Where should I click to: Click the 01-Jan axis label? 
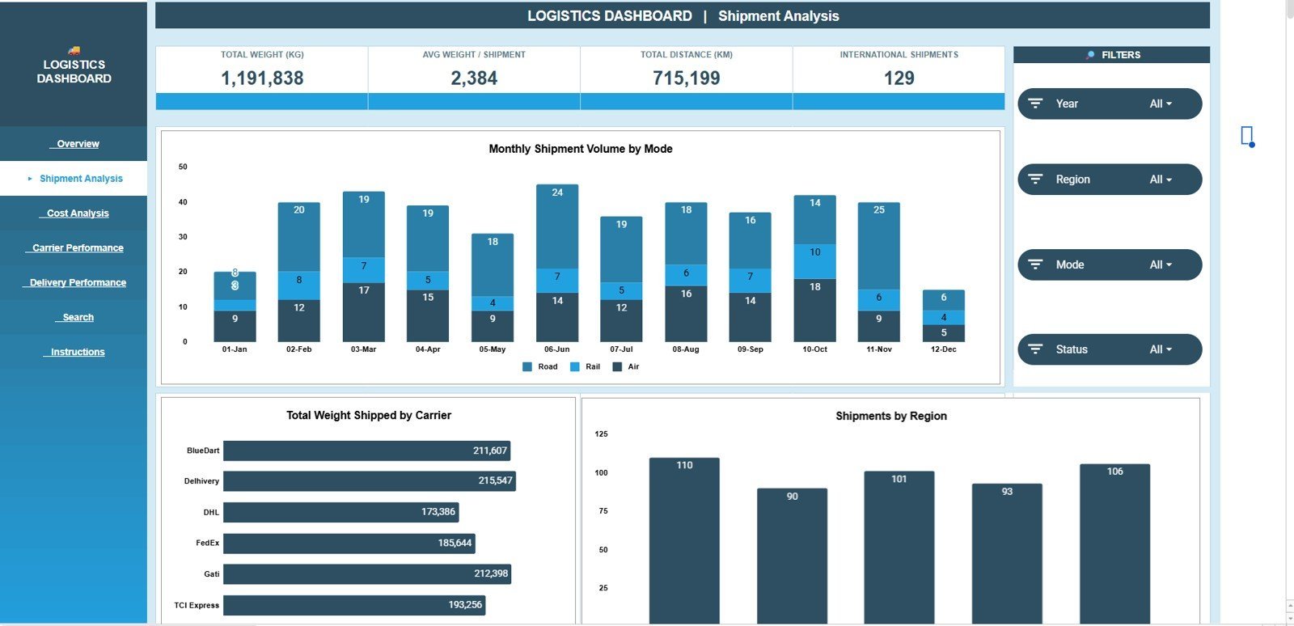pyautogui.click(x=235, y=349)
